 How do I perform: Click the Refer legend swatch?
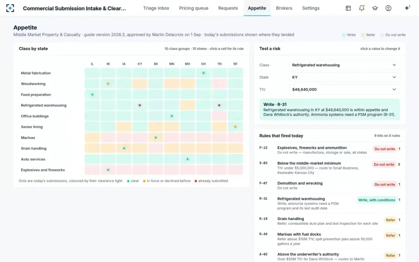coord(363,35)
